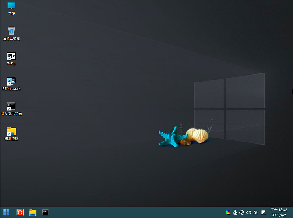Click the USB safely-remove tray icon

pos(235,212)
